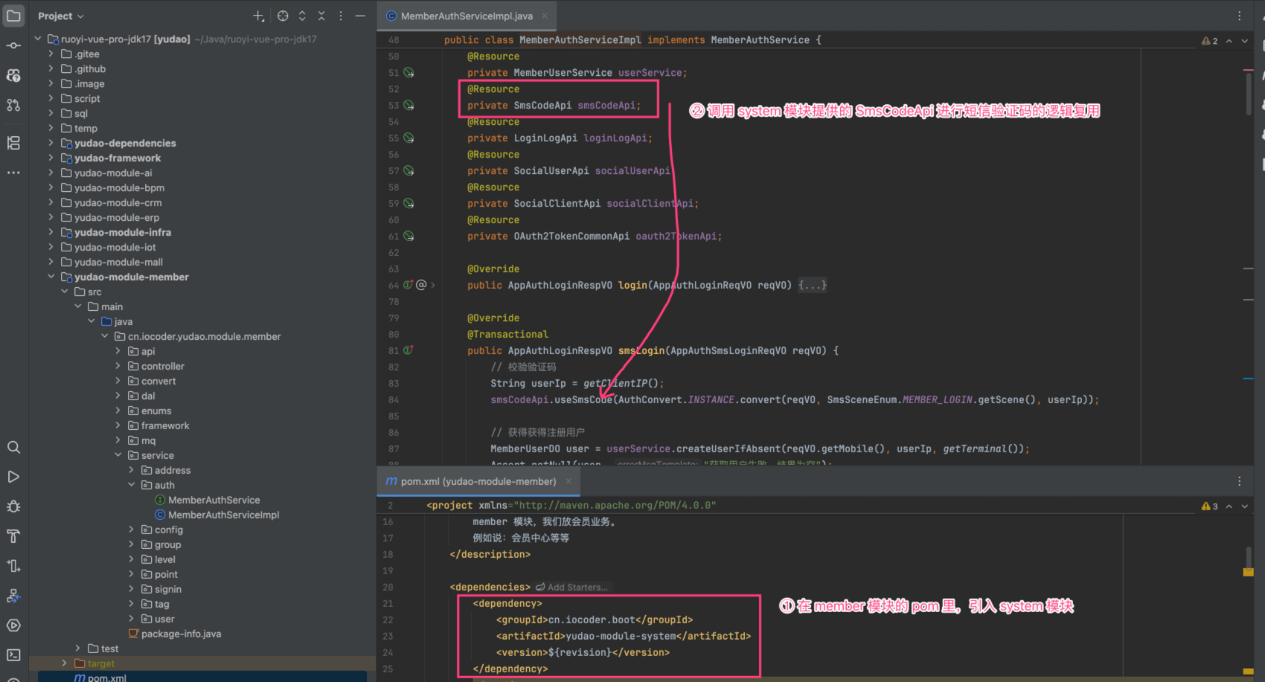Open the Commit tool window icon
Image resolution: width=1265 pixels, height=682 pixels.
[13, 45]
